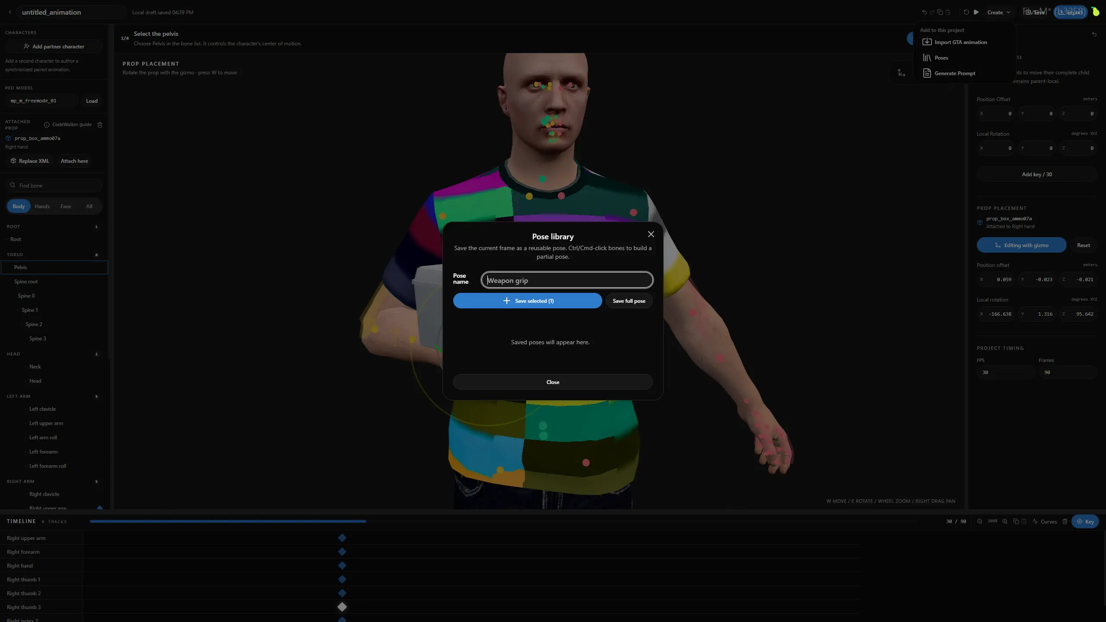The image size is (1106, 622).
Task: Open the Curves editor
Action: tap(1045, 521)
